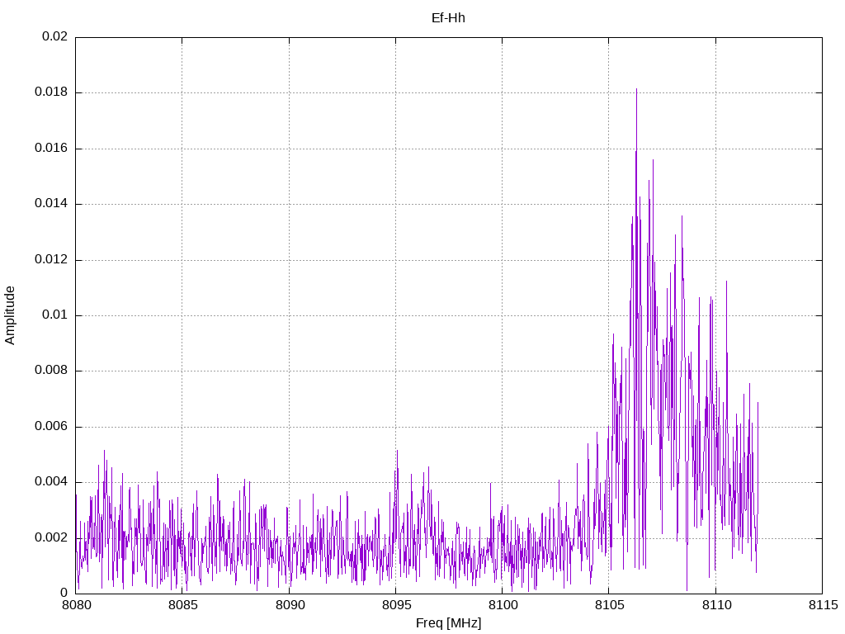
Task: Click the 8090 x-axis tick label
Action: (290, 605)
